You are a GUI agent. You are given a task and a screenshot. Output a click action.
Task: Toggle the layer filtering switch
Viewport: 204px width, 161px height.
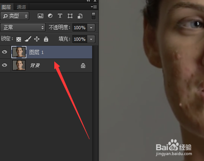click(93, 16)
